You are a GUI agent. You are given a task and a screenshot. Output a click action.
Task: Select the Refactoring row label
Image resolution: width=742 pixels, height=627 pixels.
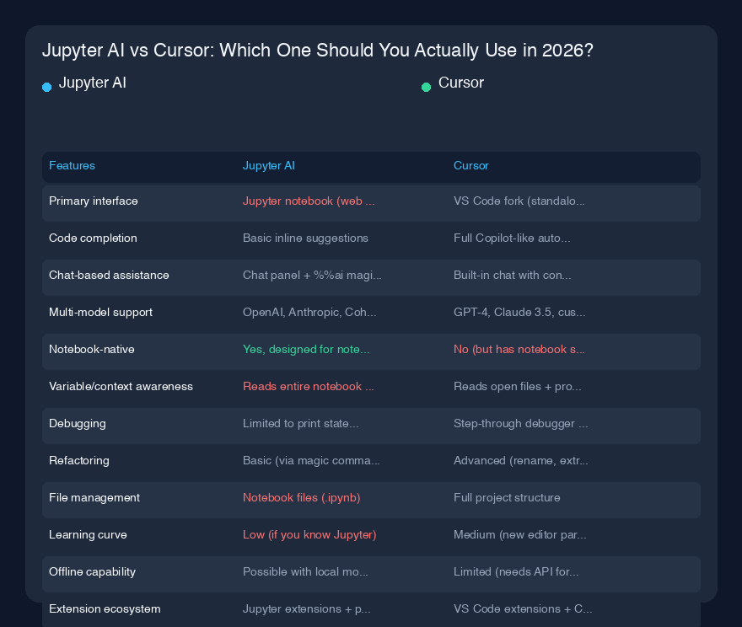coord(79,460)
